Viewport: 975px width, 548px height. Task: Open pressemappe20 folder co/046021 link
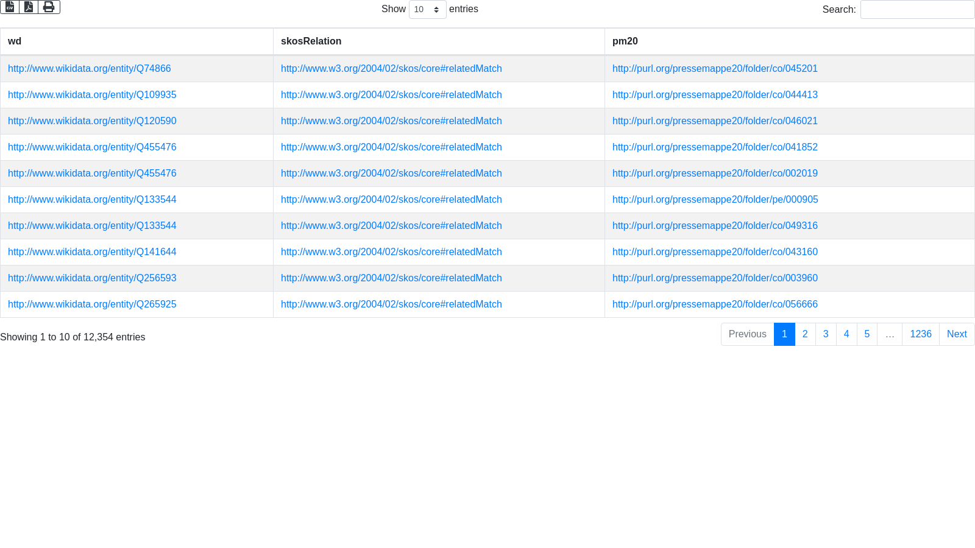(715, 121)
